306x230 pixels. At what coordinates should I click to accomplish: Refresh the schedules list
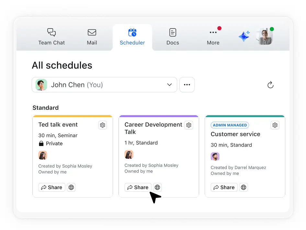pyautogui.click(x=270, y=85)
